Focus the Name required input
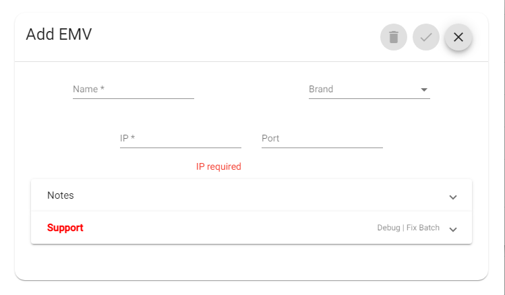The image size is (505, 295). 133,90
